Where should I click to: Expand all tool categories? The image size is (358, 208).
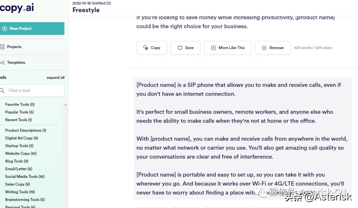(55, 78)
